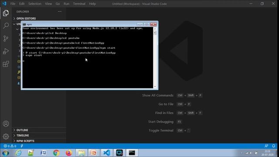This screenshot has height=157, width=279.
Task: Open Google Chrome from the taskbar
Action: [x=56, y=153]
